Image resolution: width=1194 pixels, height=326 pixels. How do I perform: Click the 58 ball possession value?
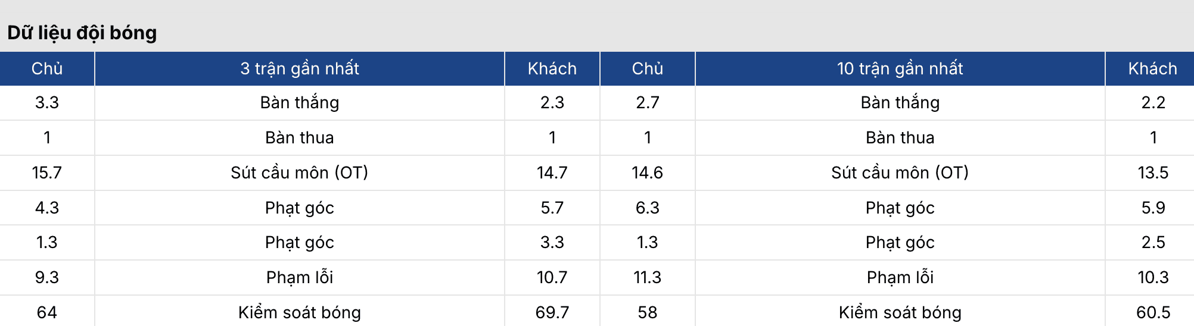[x=647, y=312]
